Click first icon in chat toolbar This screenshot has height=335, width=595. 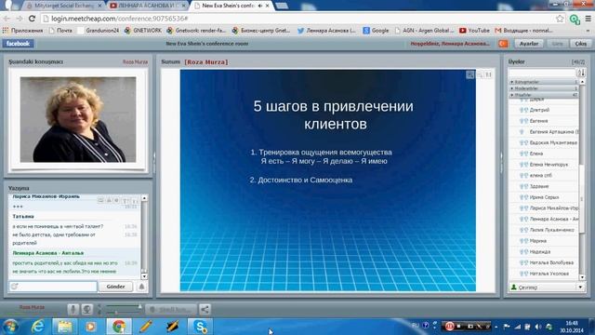pos(100,200)
